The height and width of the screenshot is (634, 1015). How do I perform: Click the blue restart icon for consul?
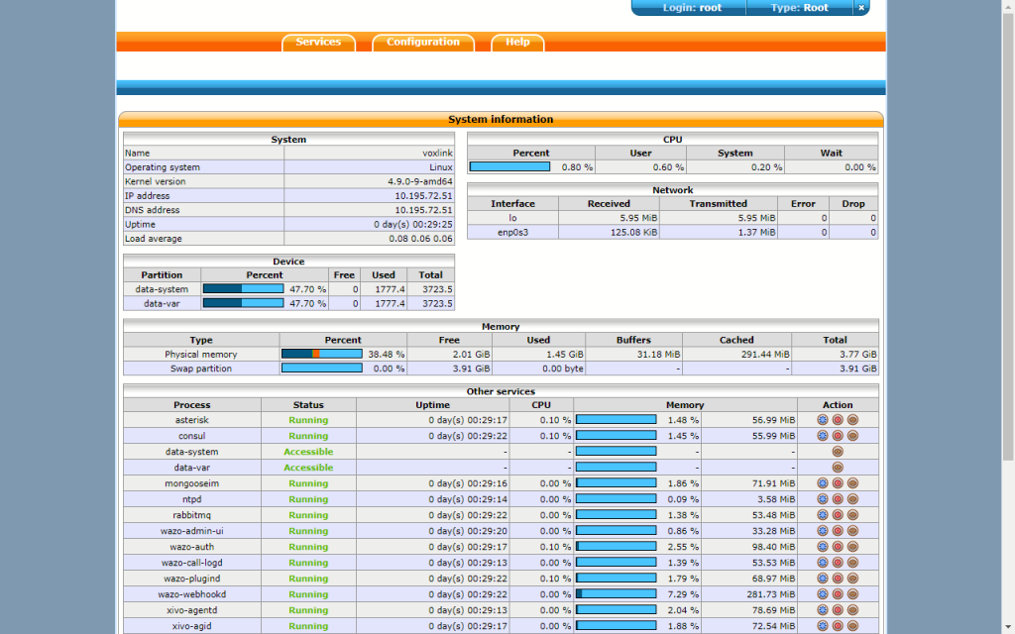[x=823, y=436]
